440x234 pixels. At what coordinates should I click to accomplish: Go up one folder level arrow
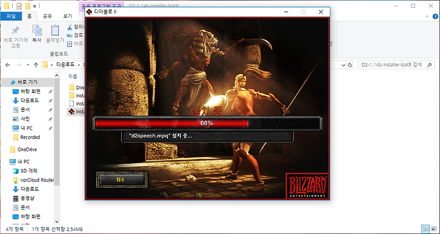tap(35, 65)
